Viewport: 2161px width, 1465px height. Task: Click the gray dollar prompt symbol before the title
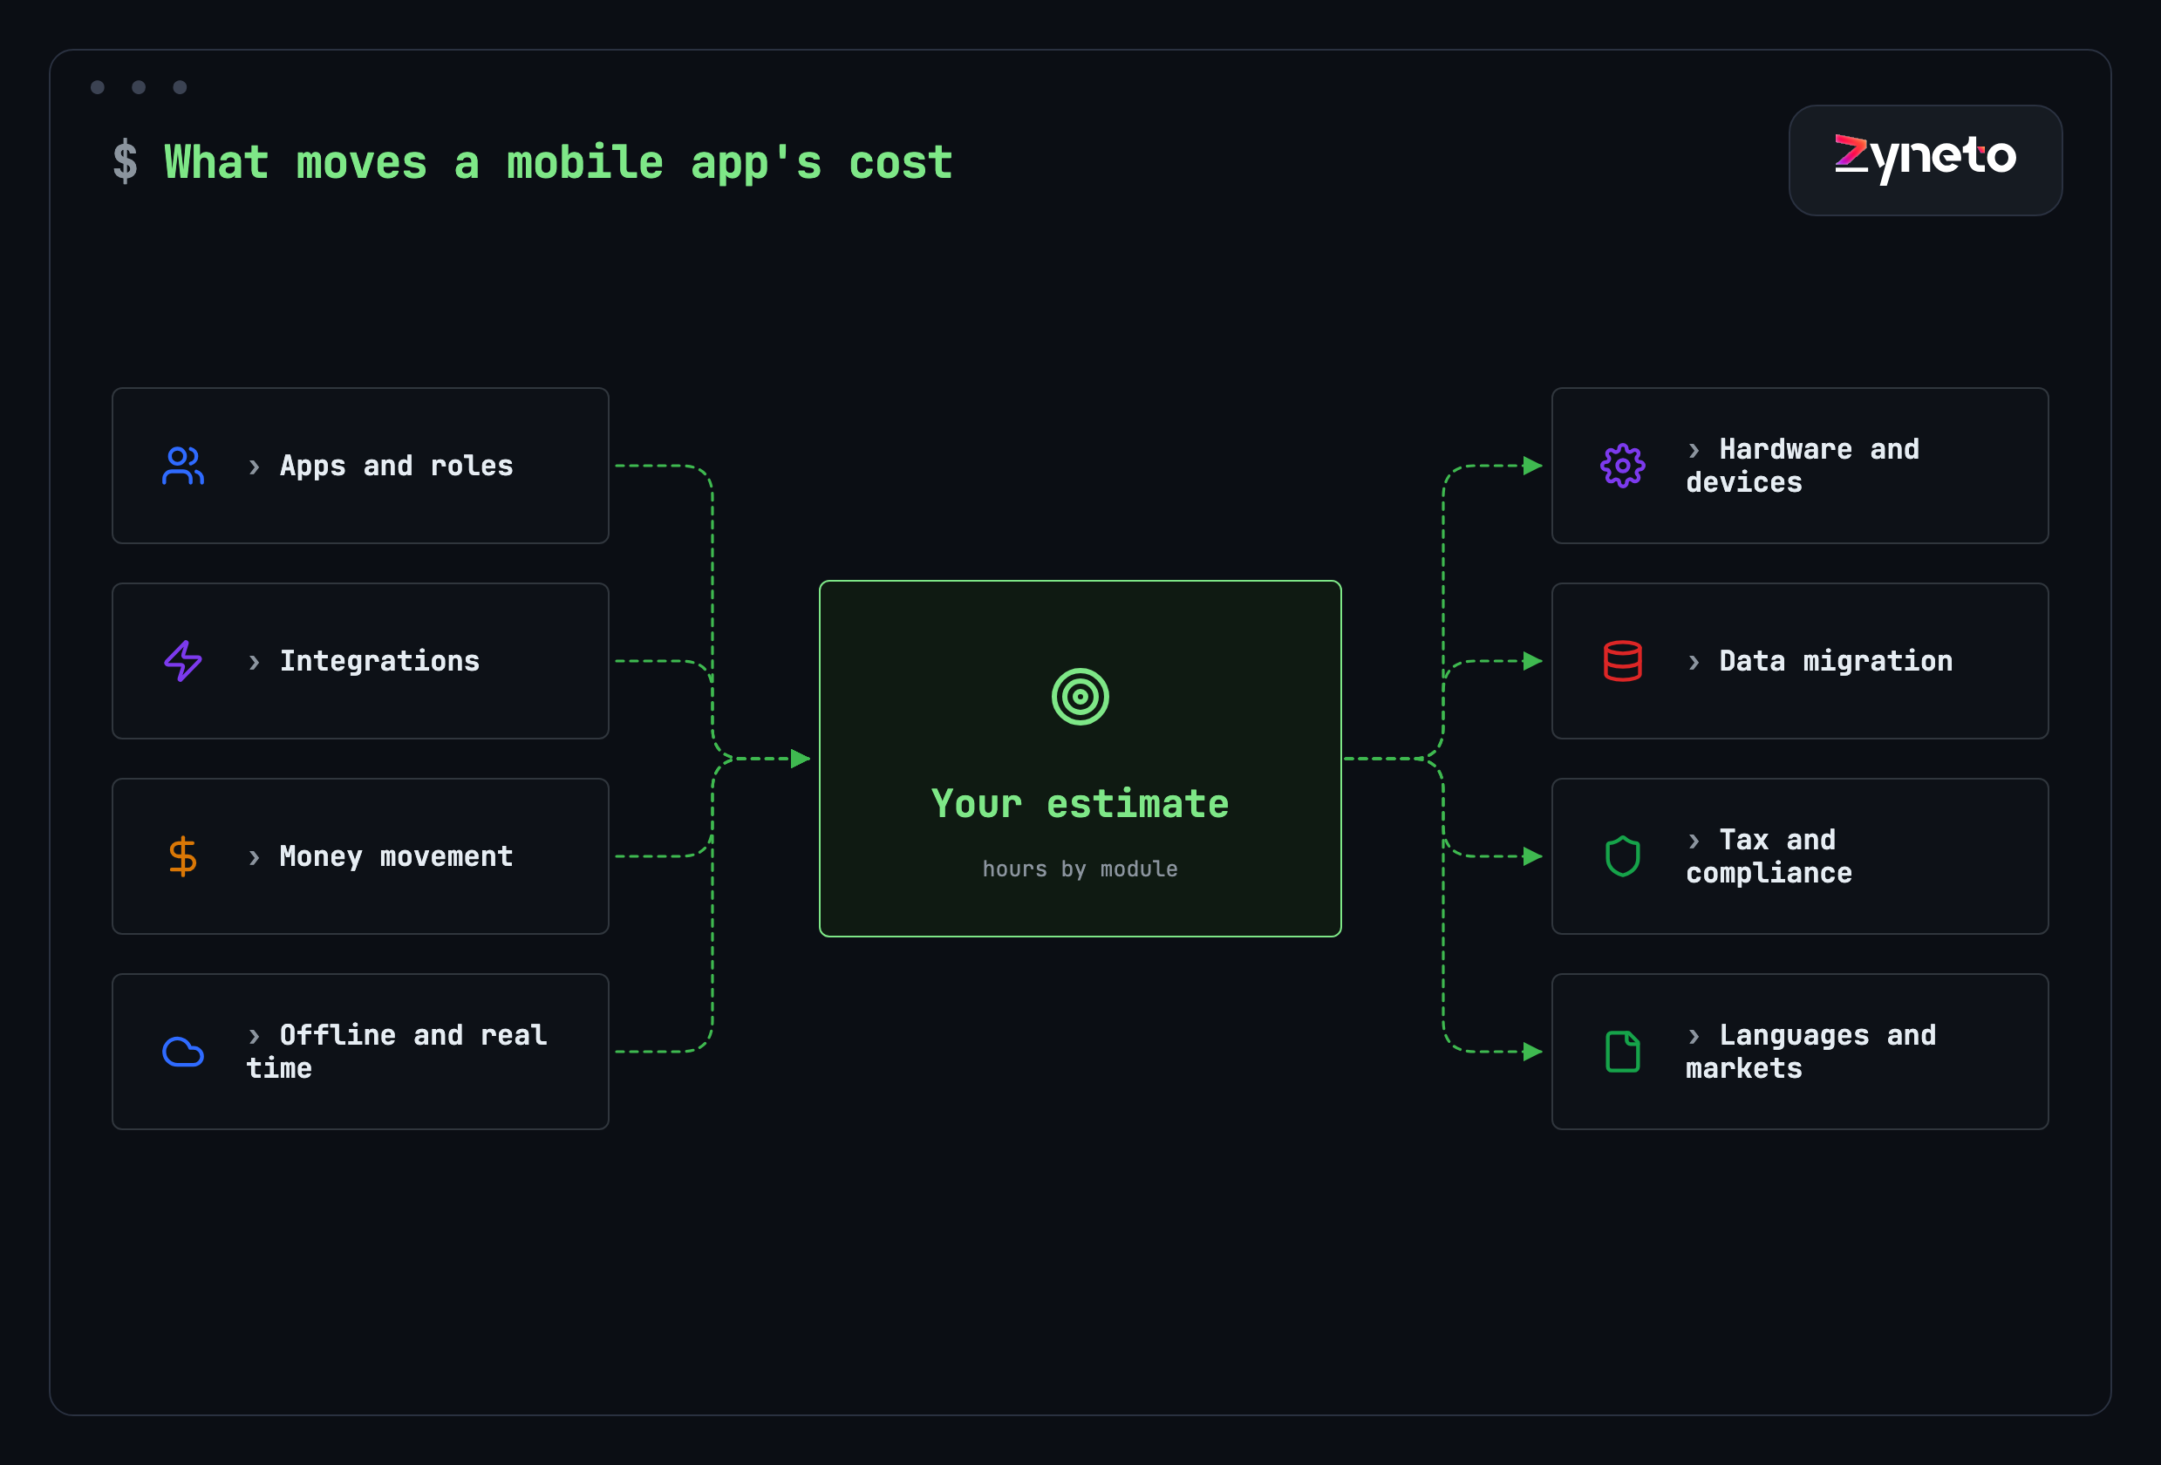[x=126, y=161]
